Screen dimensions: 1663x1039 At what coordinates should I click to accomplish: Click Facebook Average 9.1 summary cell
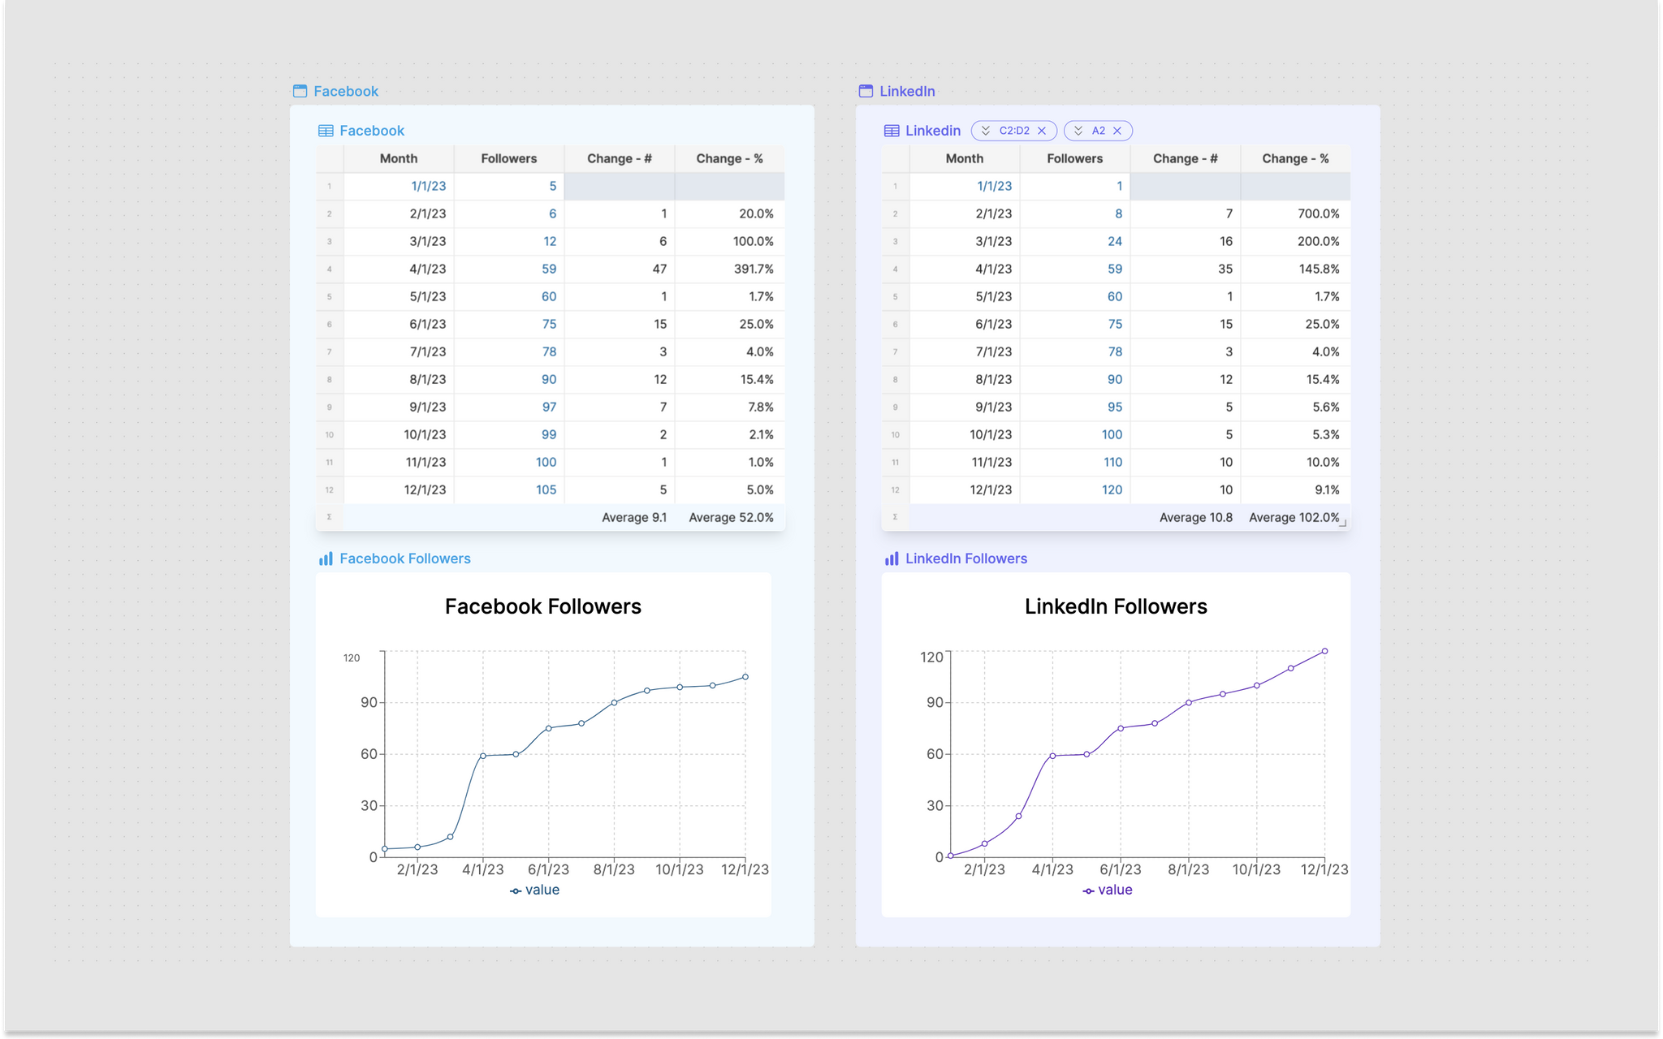pyautogui.click(x=620, y=517)
